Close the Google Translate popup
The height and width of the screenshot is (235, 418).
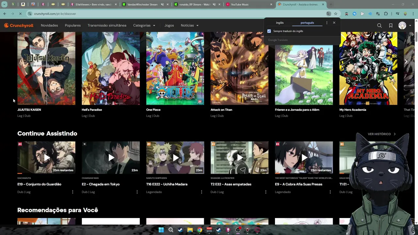(334, 23)
